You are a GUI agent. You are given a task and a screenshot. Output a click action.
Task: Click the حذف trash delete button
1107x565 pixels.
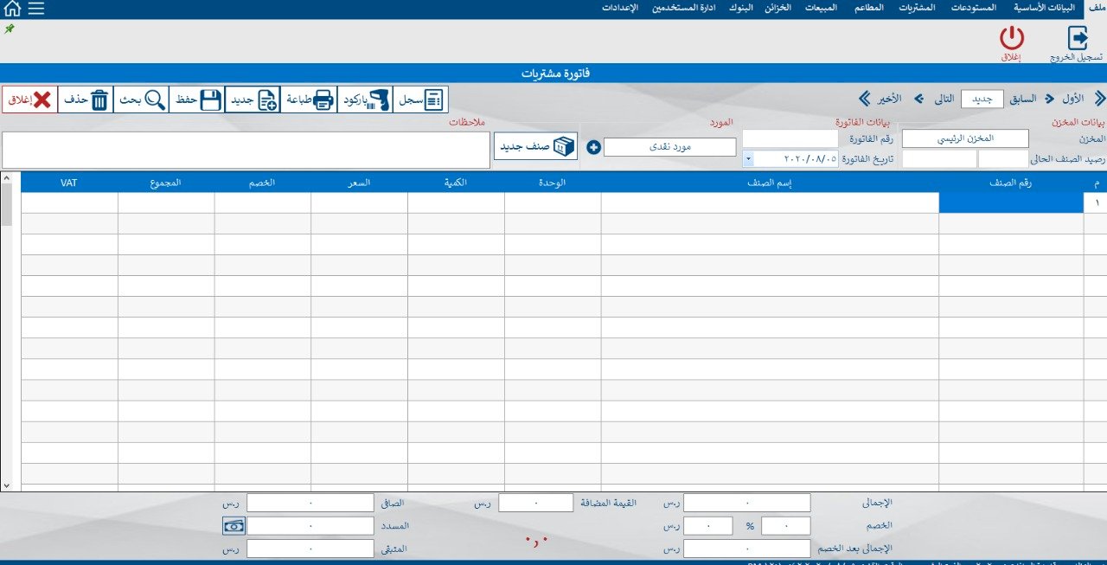[86, 100]
